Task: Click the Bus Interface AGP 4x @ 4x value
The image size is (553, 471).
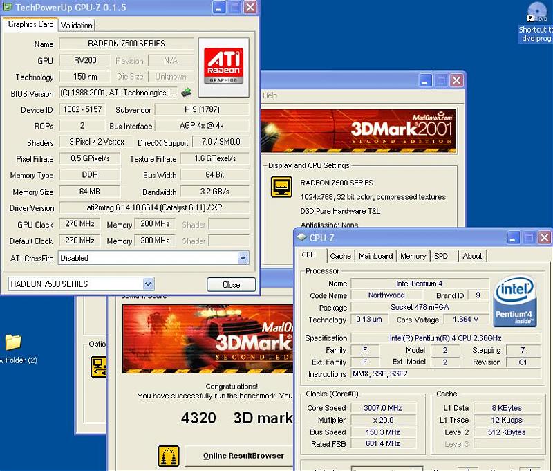Action: [x=202, y=126]
